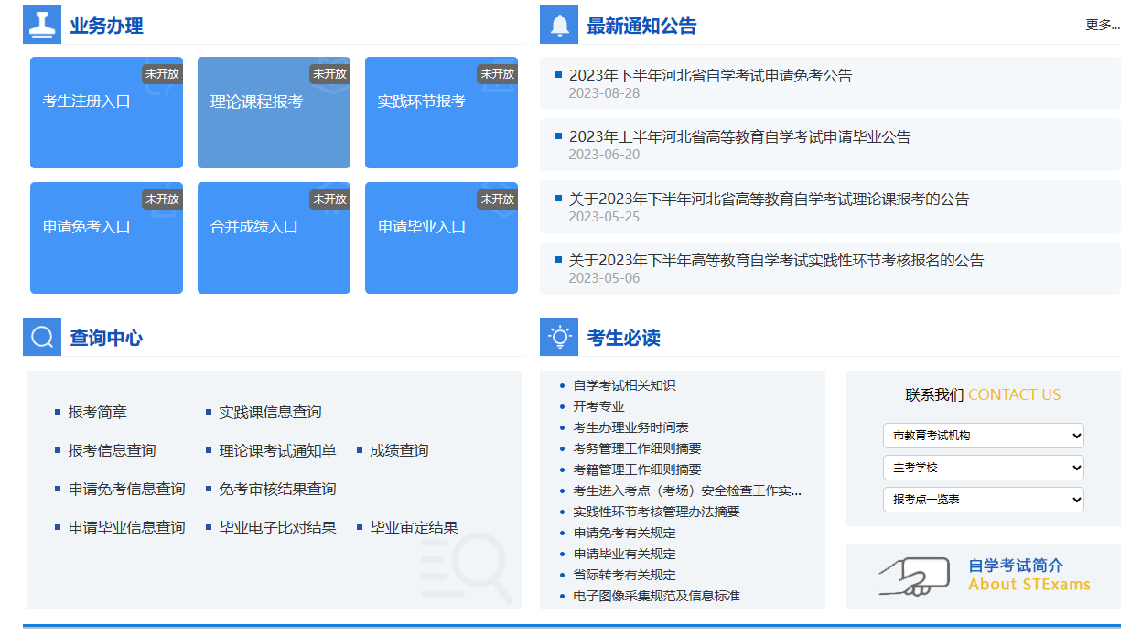Viewport: 1131px width, 636px height.
Task: Click the stamp icon beside 业务办理
Action: point(42,25)
